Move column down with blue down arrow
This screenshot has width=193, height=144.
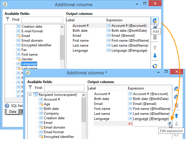tap(155, 56)
